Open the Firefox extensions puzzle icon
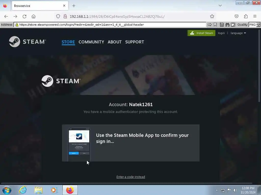Viewport: 261px width, 195px height. point(246,16)
